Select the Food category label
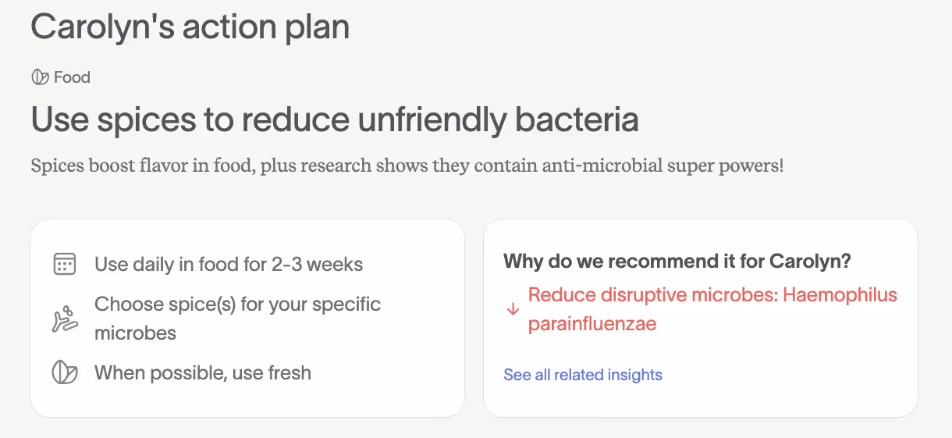Image resolution: width=952 pixels, height=438 pixels. (72, 77)
